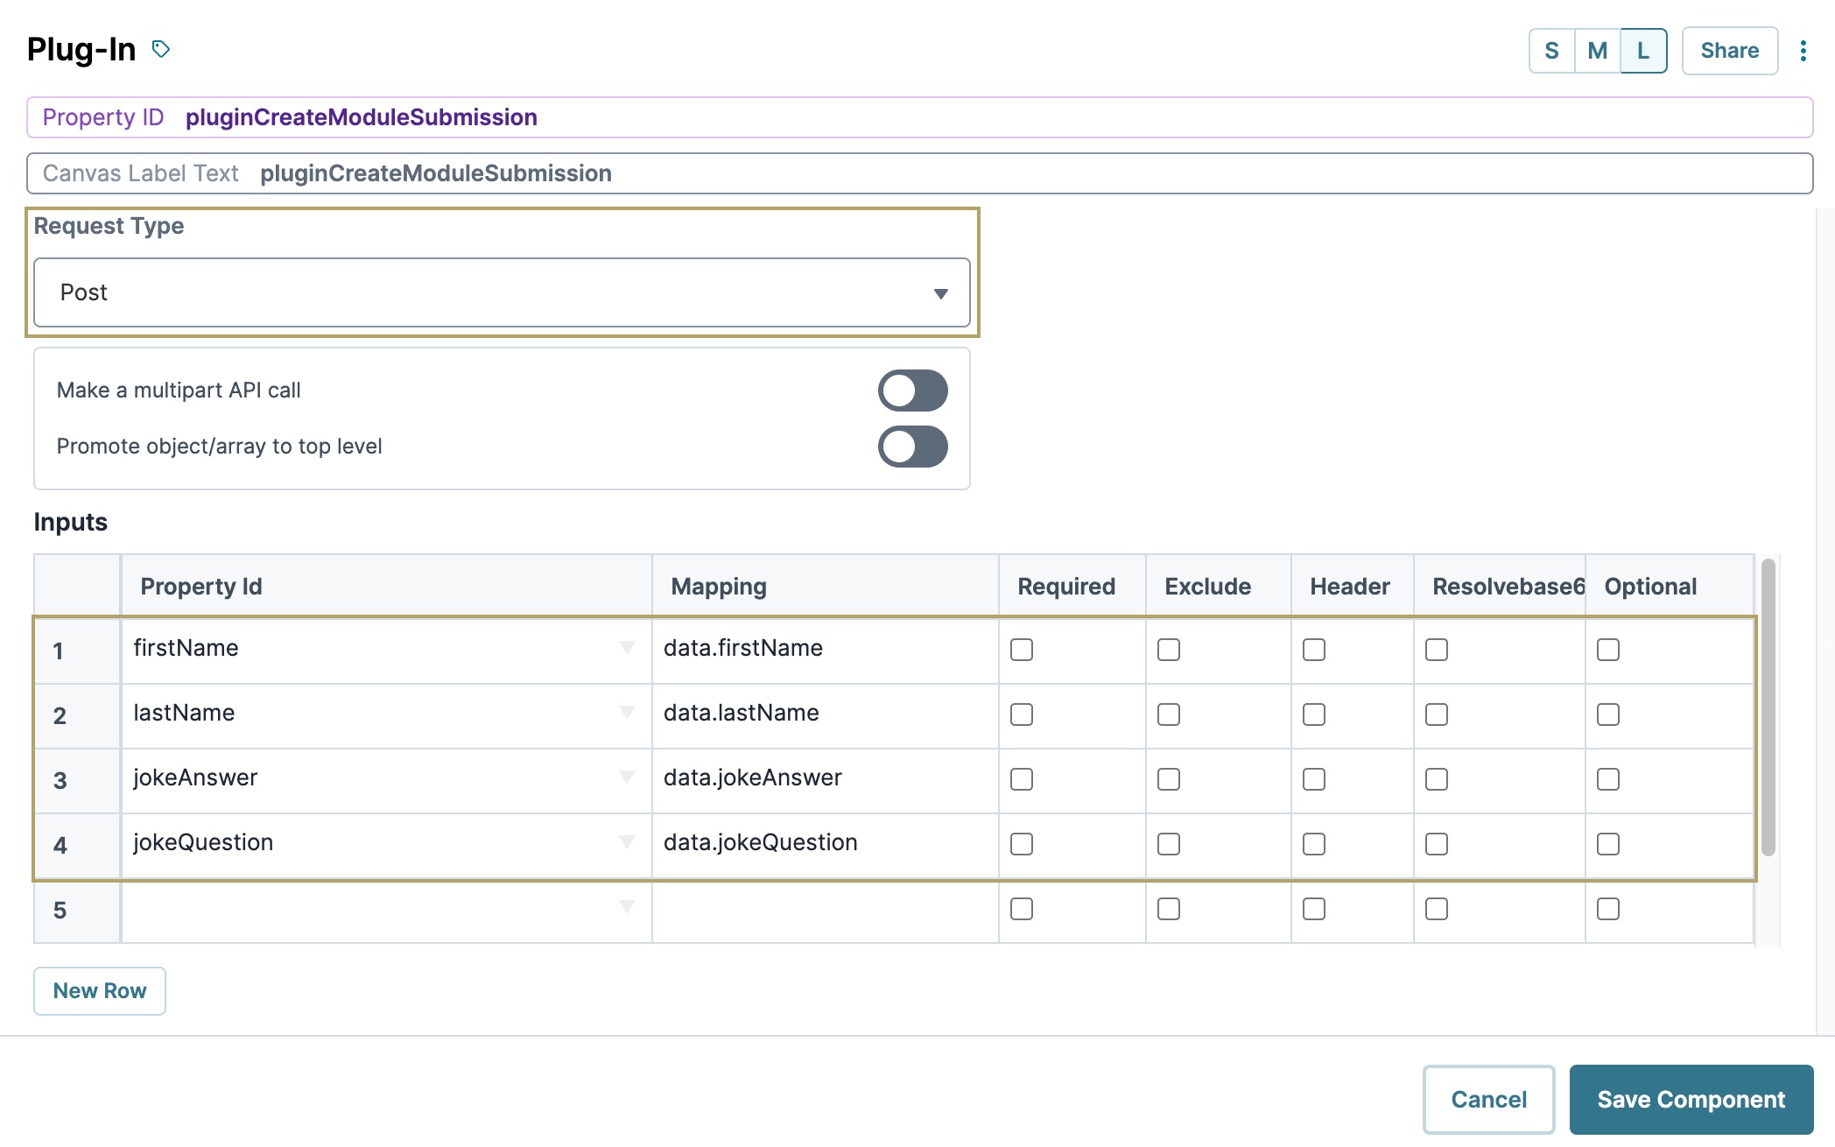Click the data.jokeAnswer mapping cell

(x=826, y=779)
